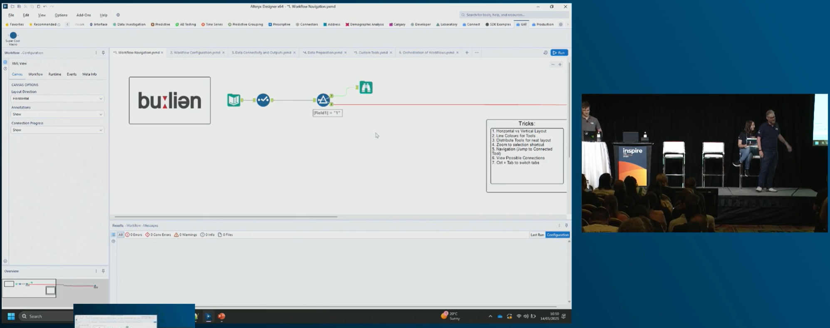
Task: Open XML View in configuration panel
Action: point(19,64)
